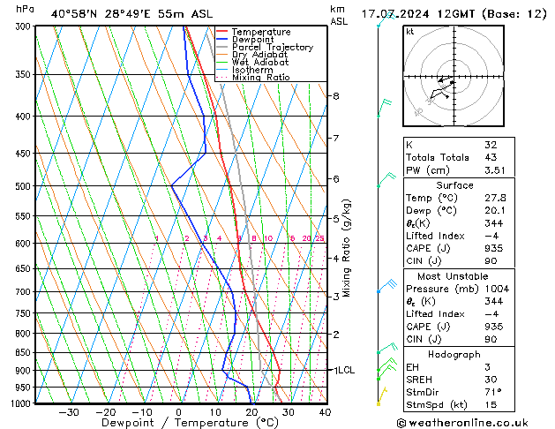The image size is (555, 429).
Task: Click the station coordinates title 40°58'N 28°49'E
Action: tap(101, 14)
